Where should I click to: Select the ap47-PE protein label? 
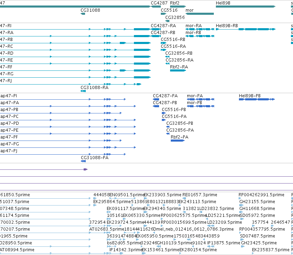coord(9,130)
